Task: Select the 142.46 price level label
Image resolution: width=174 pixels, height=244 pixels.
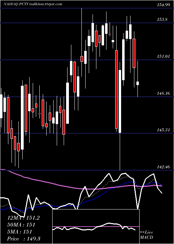Action: [x=163, y=167]
